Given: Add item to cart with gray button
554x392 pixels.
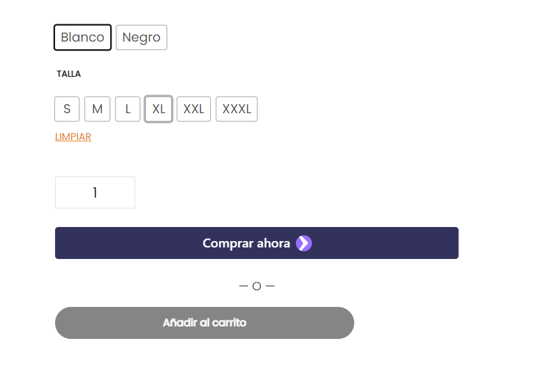Looking at the screenshot, I should click(204, 323).
